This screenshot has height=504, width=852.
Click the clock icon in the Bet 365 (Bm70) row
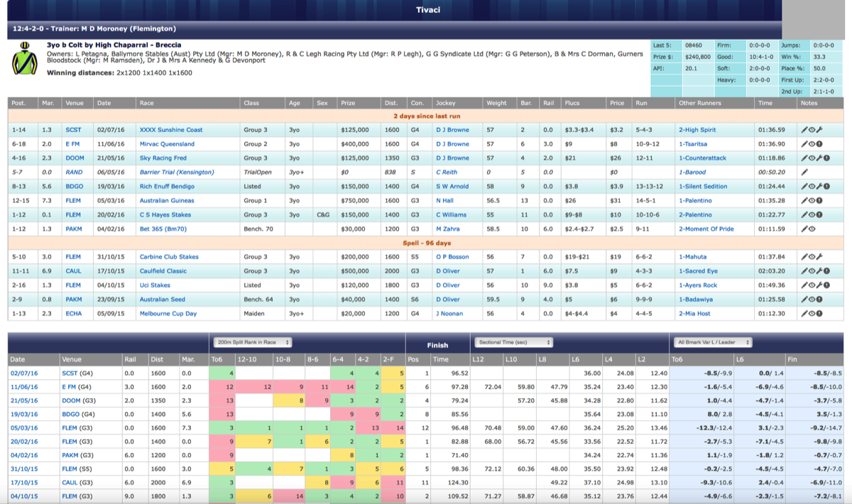812,229
